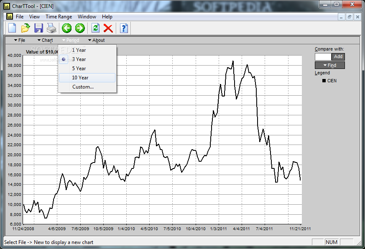Viewport: 365px width, 249px height.
Task: Click the New chart document icon
Action: coord(12,28)
